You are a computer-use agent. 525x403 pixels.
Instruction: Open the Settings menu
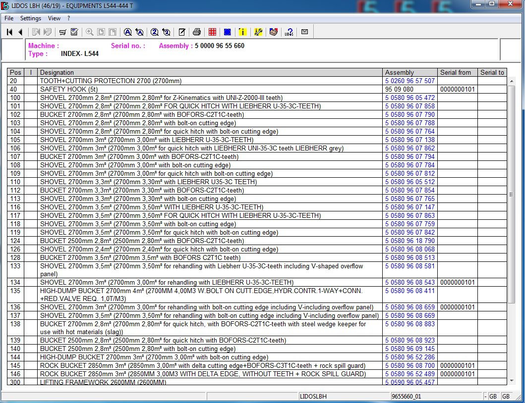point(31,18)
